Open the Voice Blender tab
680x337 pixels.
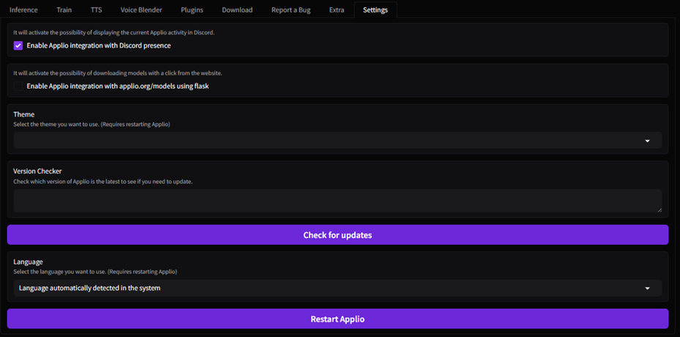coord(141,10)
